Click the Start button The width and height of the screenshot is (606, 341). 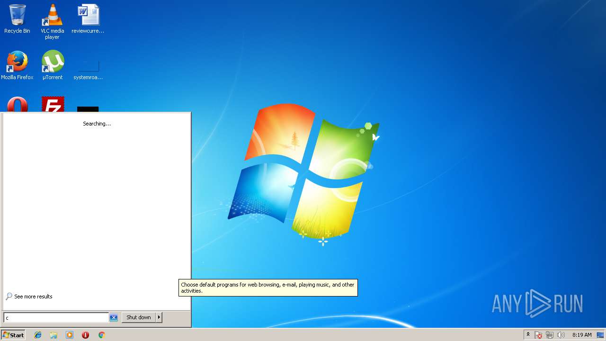(x=13, y=335)
